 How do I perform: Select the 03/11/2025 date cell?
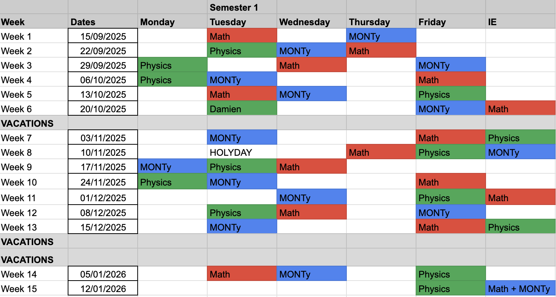[x=103, y=138]
